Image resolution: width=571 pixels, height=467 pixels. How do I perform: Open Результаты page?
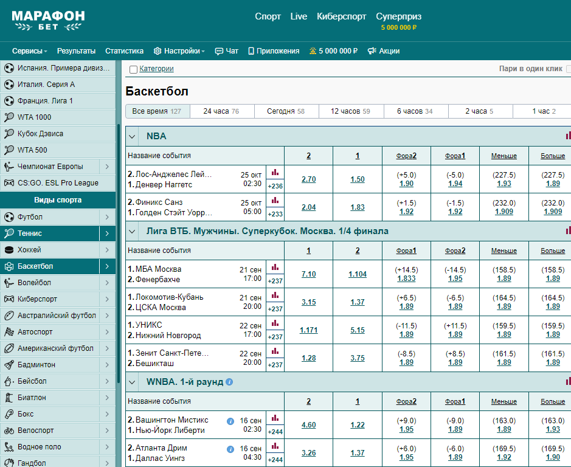[76, 51]
